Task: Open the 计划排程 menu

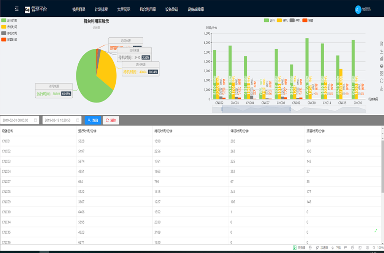Action: [x=101, y=9]
